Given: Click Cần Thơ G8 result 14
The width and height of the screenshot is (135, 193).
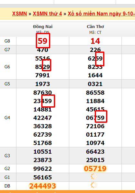Looking at the screenshot, I should (x=95, y=41).
